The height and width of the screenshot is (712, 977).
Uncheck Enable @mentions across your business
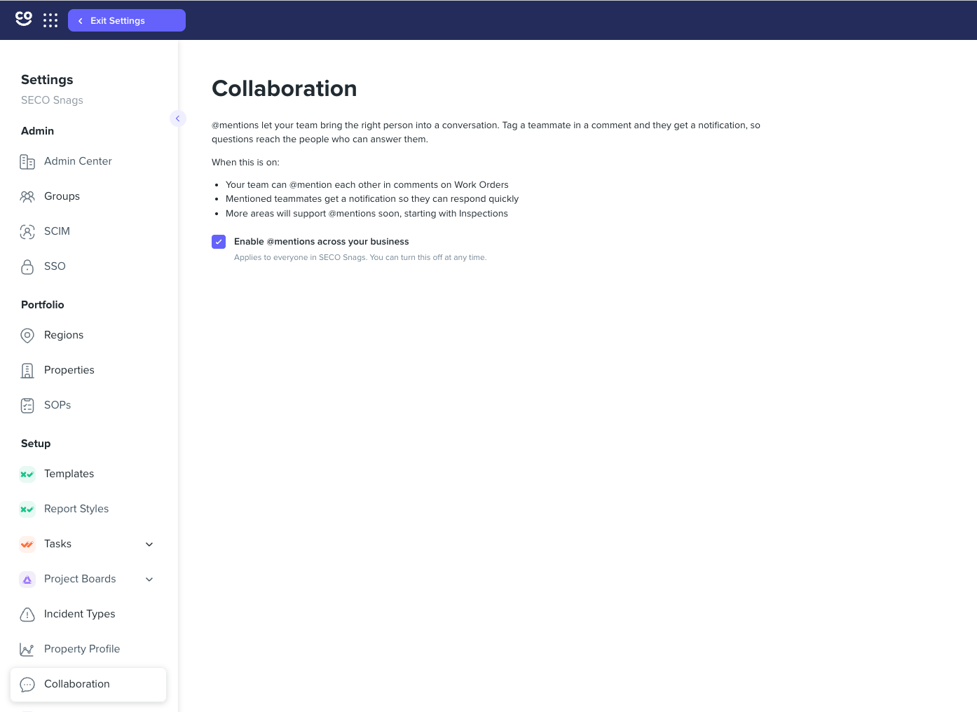[x=219, y=242]
